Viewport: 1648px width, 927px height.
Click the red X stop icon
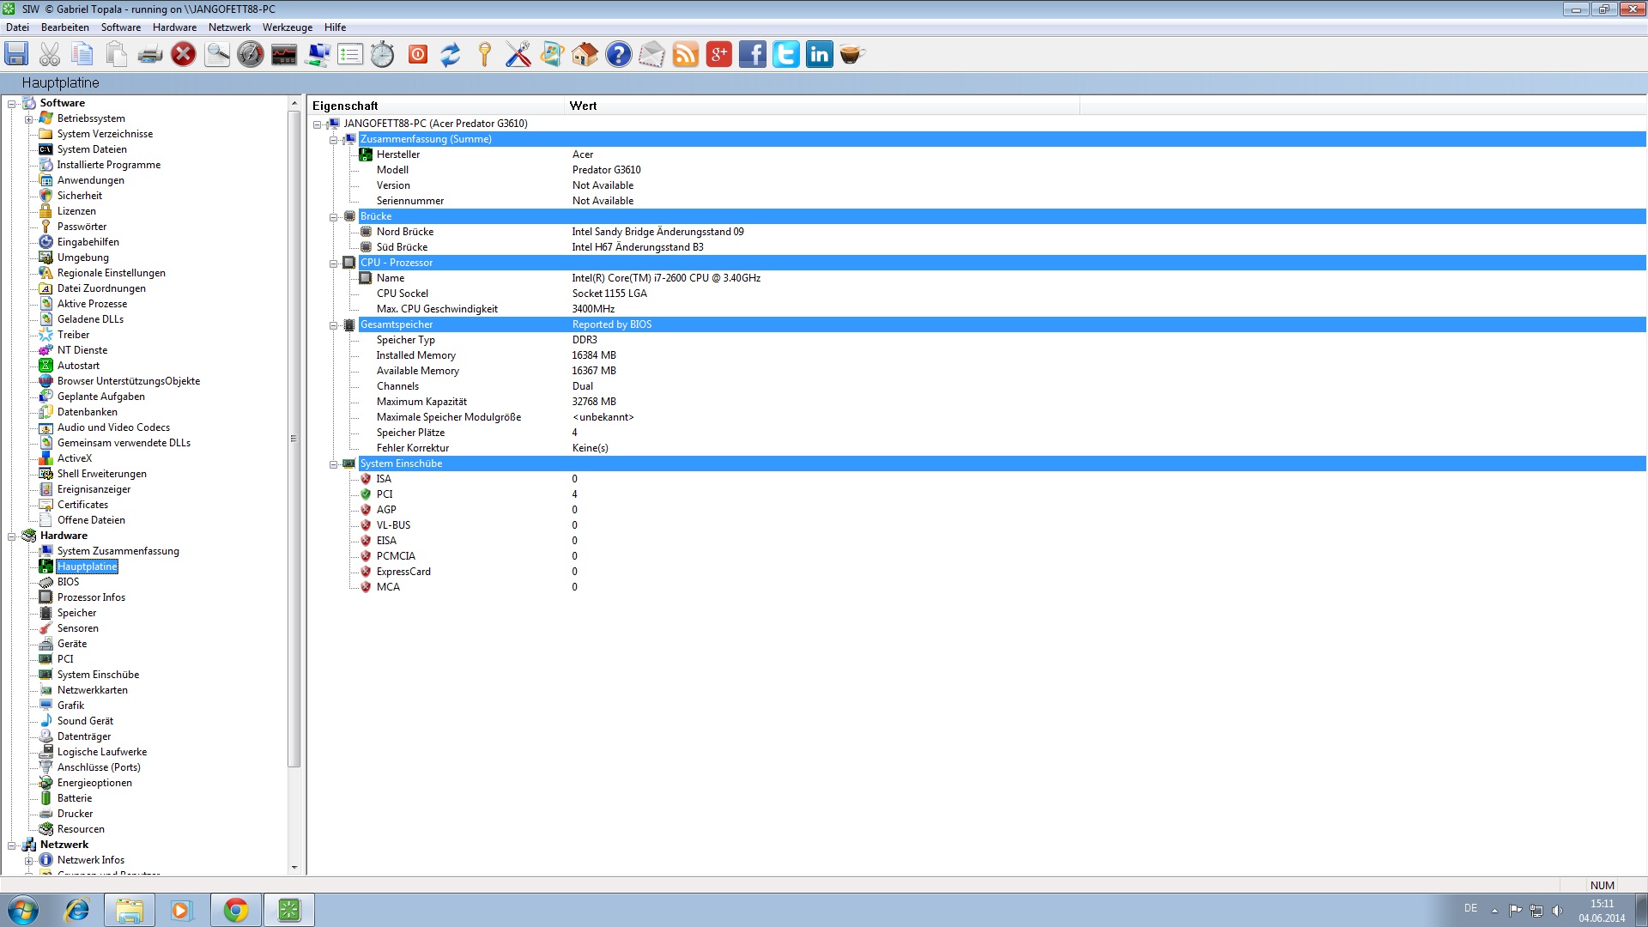click(x=183, y=55)
